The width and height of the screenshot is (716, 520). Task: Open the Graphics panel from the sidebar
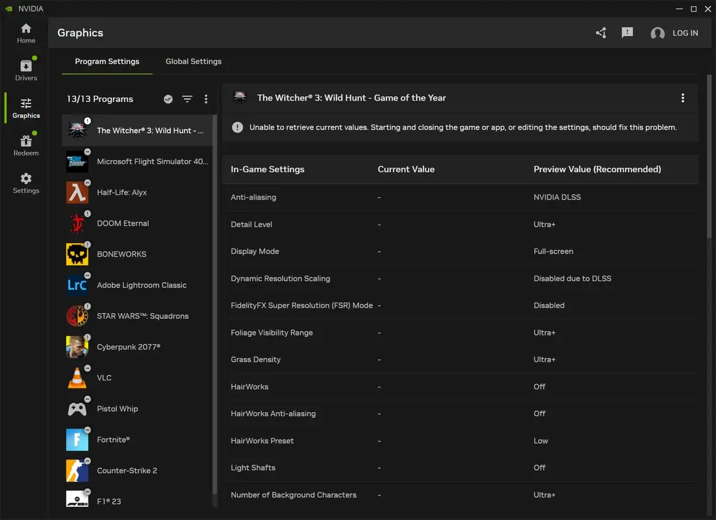pyautogui.click(x=25, y=107)
